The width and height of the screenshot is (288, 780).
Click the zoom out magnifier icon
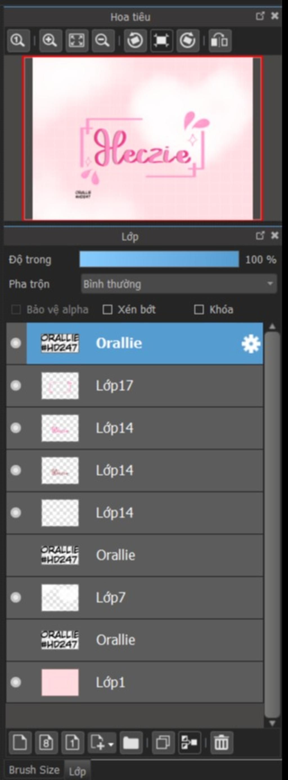[103, 41]
